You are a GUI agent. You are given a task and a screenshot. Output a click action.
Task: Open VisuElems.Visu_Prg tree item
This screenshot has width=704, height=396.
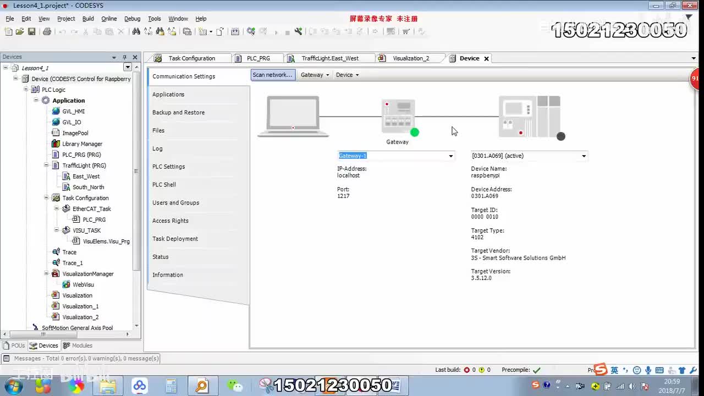tap(106, 241)
